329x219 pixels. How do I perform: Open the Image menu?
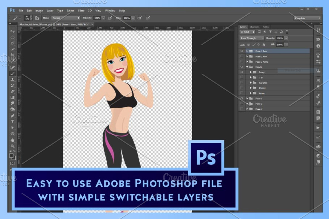coord(39,11)
